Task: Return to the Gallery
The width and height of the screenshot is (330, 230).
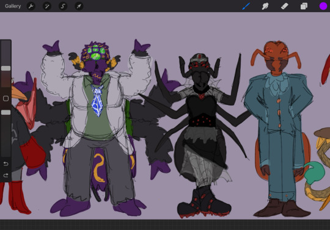Action: [x=13, y=6]
